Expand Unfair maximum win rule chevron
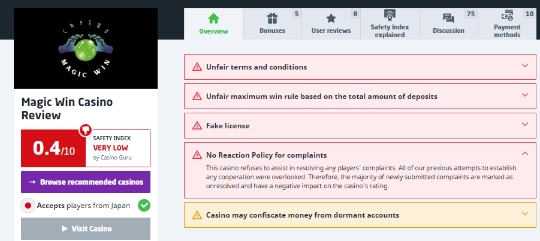The image size is (540, 241). (525, 95)
